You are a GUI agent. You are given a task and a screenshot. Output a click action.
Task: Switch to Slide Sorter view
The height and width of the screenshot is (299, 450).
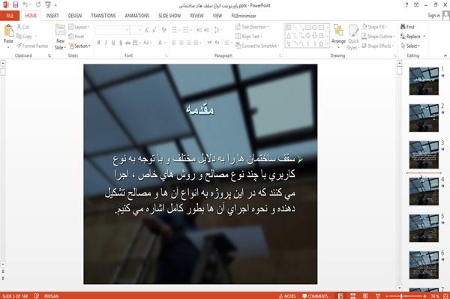[x=352, y=296]
